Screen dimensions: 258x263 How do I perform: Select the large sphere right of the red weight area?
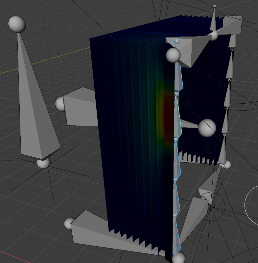pos(207,128)
